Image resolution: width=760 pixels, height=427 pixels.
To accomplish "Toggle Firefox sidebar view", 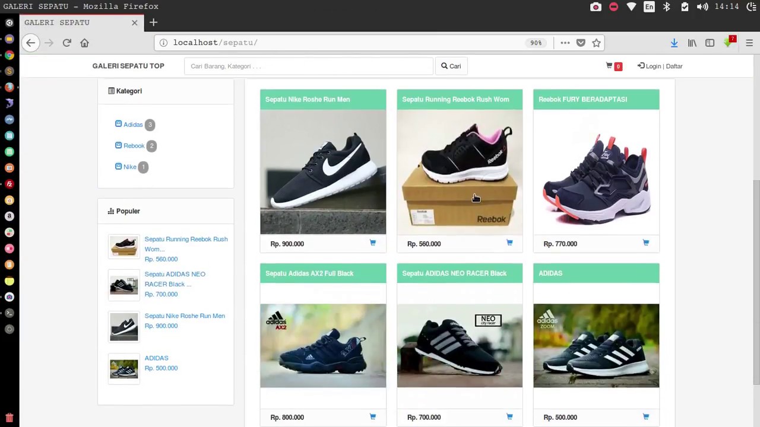I will 710,43.
